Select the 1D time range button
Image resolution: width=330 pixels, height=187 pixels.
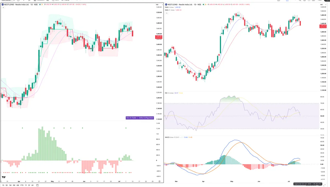coord(3,185)
